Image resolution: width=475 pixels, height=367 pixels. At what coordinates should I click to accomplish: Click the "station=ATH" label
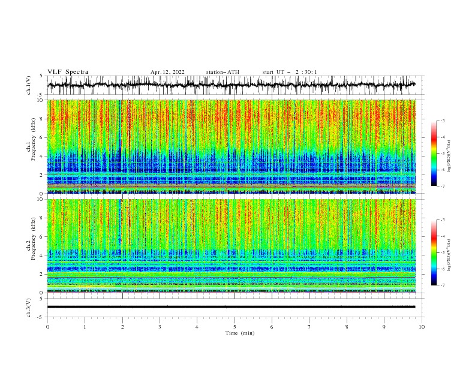point(223,72)
